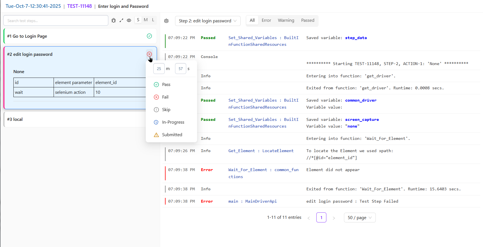This screenshot has height=247, width=483.
Task: Filter logs by Error tab
Action: tap(266, 20)
